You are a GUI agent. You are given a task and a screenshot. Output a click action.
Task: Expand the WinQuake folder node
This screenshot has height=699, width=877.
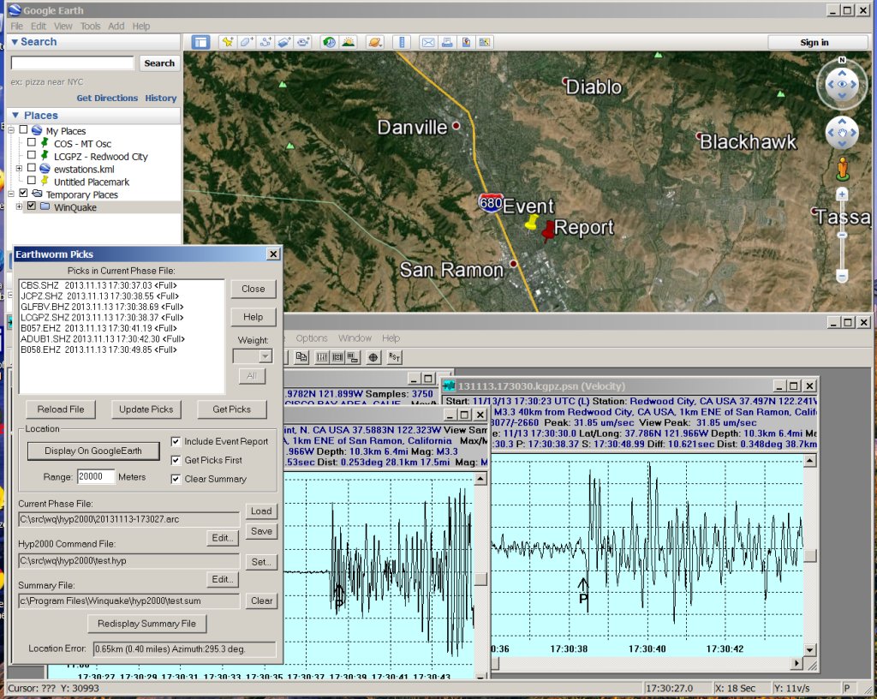coord(19,206)
